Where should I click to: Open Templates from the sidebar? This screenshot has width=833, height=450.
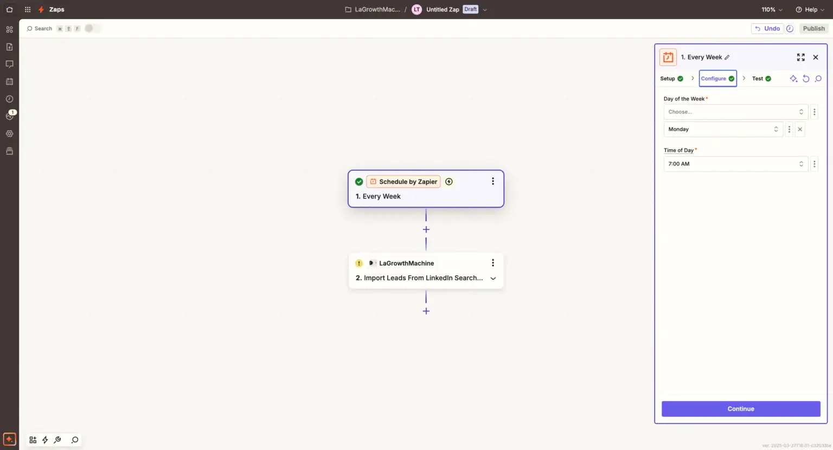pyautogui.click(x=9, y=47)
